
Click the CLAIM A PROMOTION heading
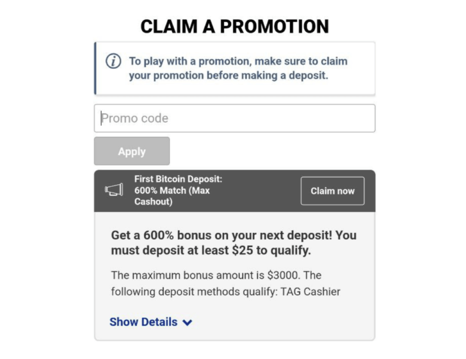[234, 26]
